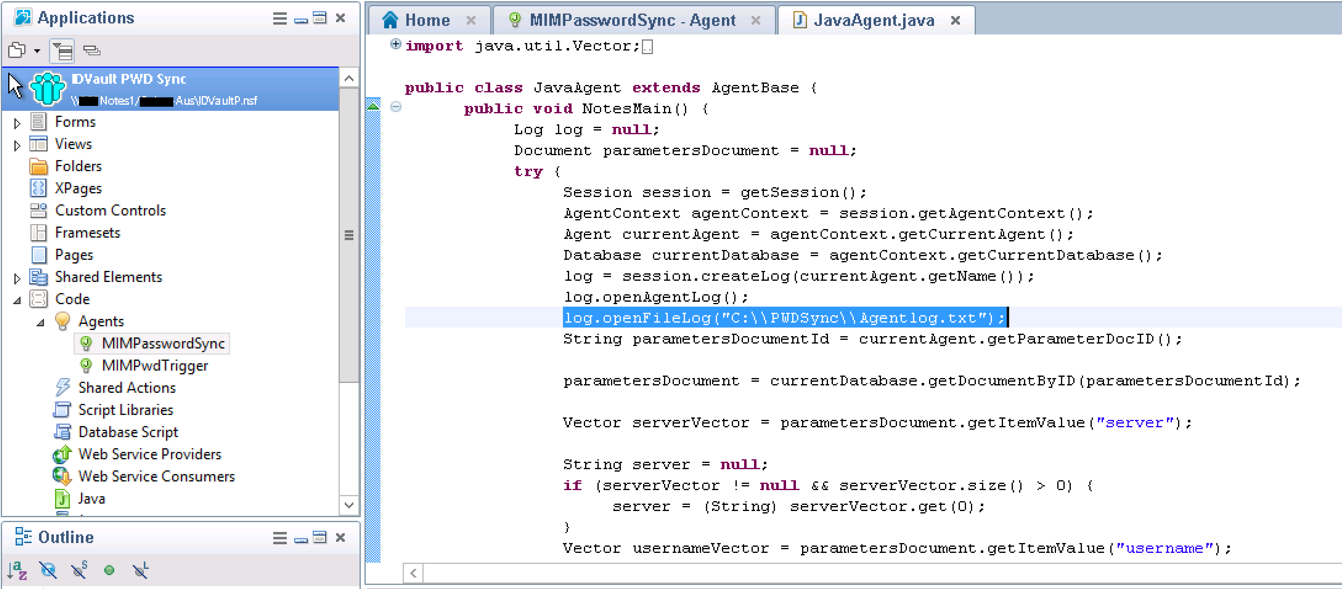The height and width of the screenshot is (589, 1342).
Task: Expand the folded import block in the editor
Action: (x=395, y=44)
